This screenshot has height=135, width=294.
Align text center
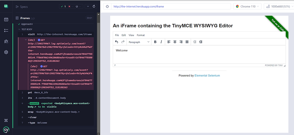point(175,42)
